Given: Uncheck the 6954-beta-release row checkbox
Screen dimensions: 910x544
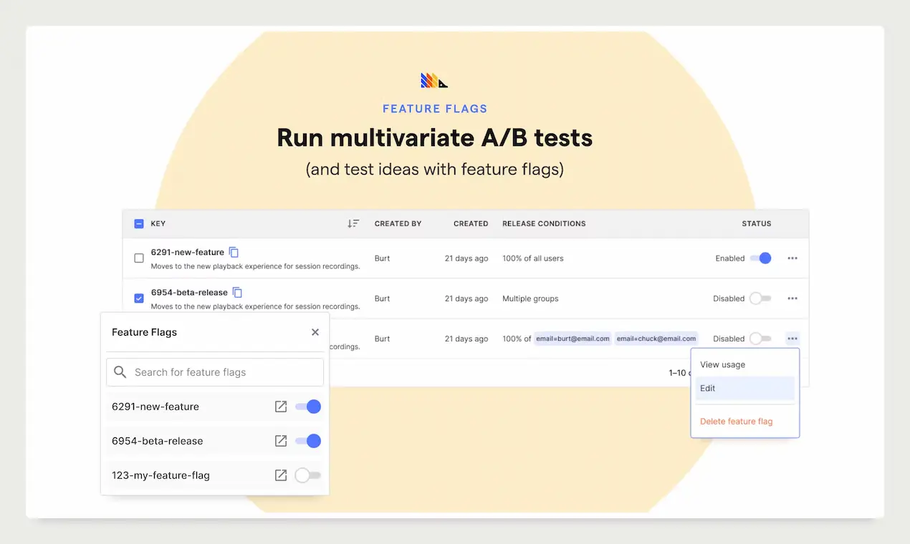Looking at the screenshot, I should (x=139, y=298).
